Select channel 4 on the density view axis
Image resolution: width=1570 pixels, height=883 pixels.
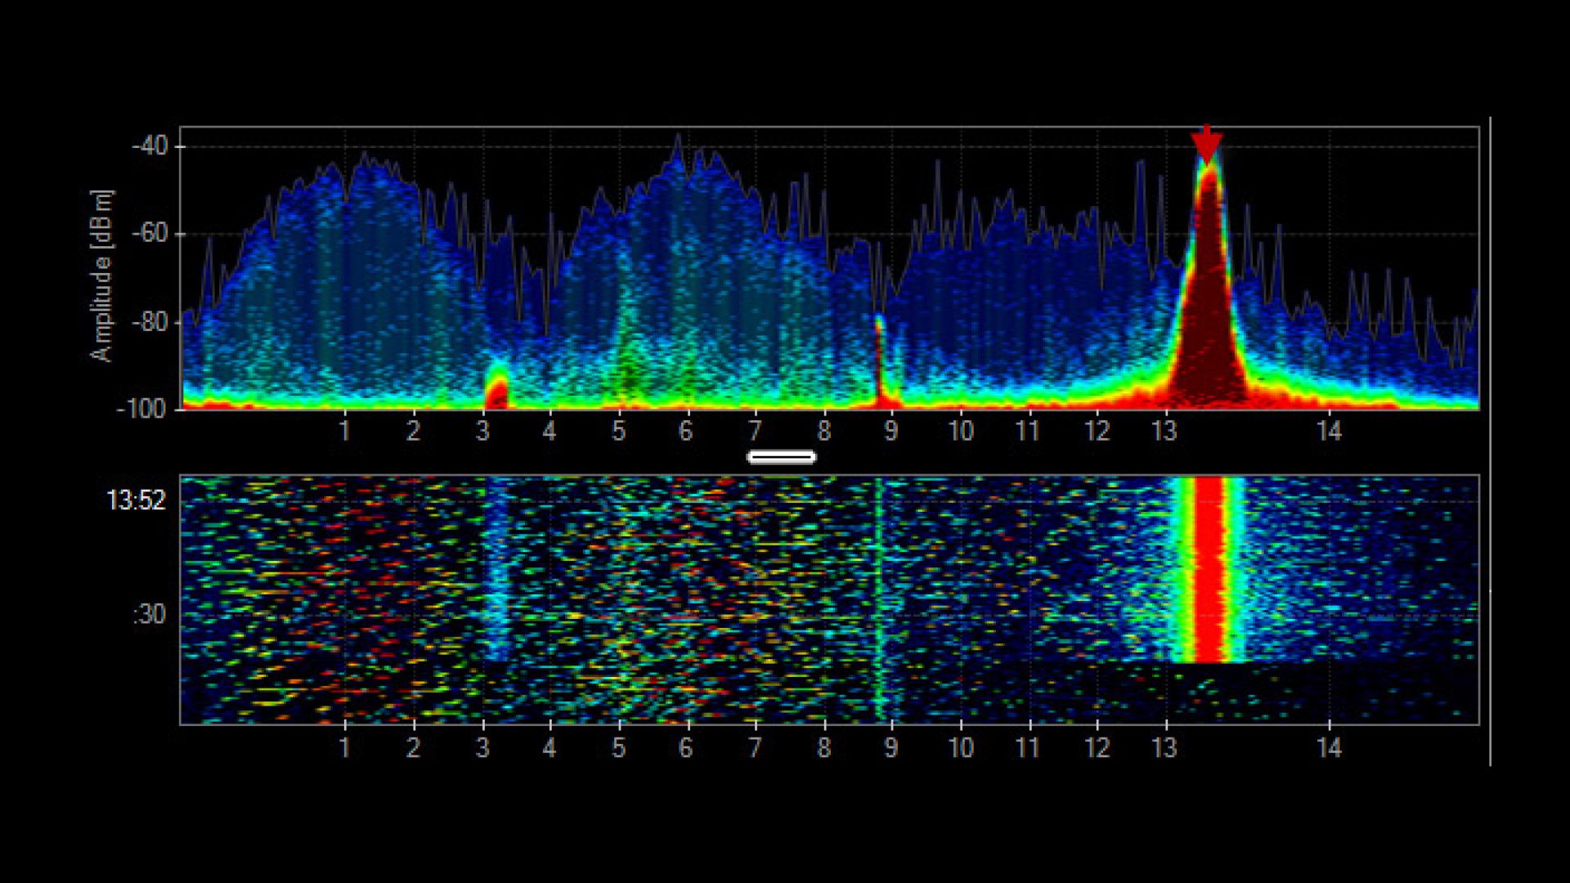[549, 430]
